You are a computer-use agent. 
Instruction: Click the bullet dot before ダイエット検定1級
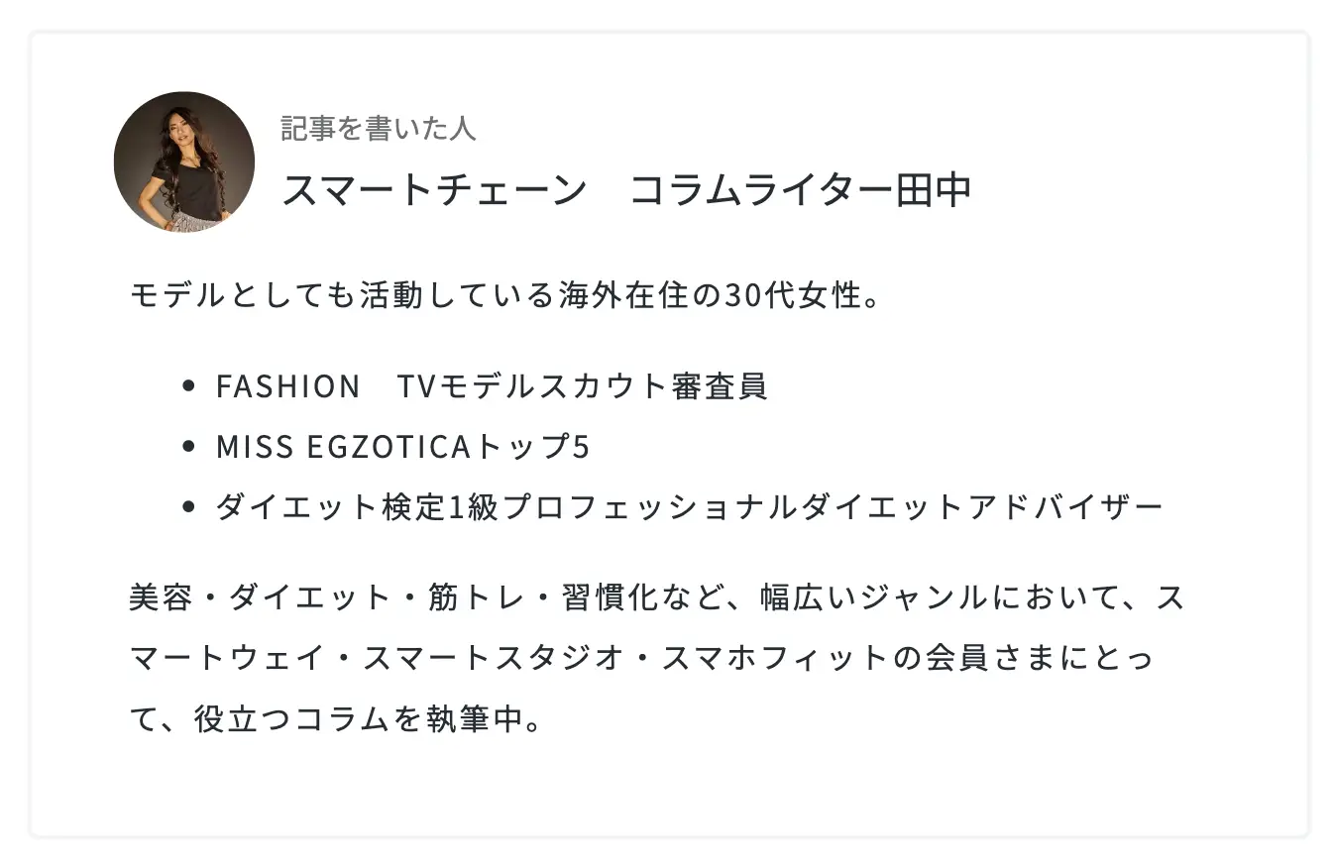pos(189,507)
